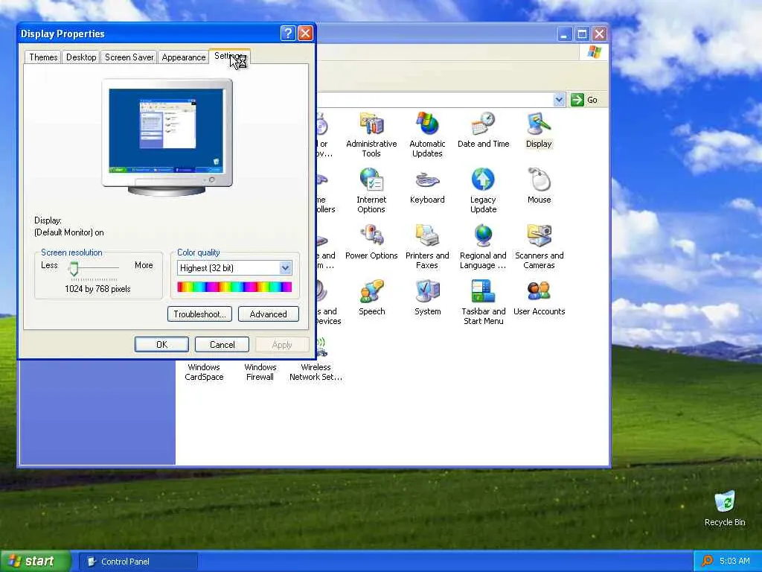Expand the Control Panel address bar dropdown
The width and height of the screenshot is (762, 572).
click(x=559, y=100)
